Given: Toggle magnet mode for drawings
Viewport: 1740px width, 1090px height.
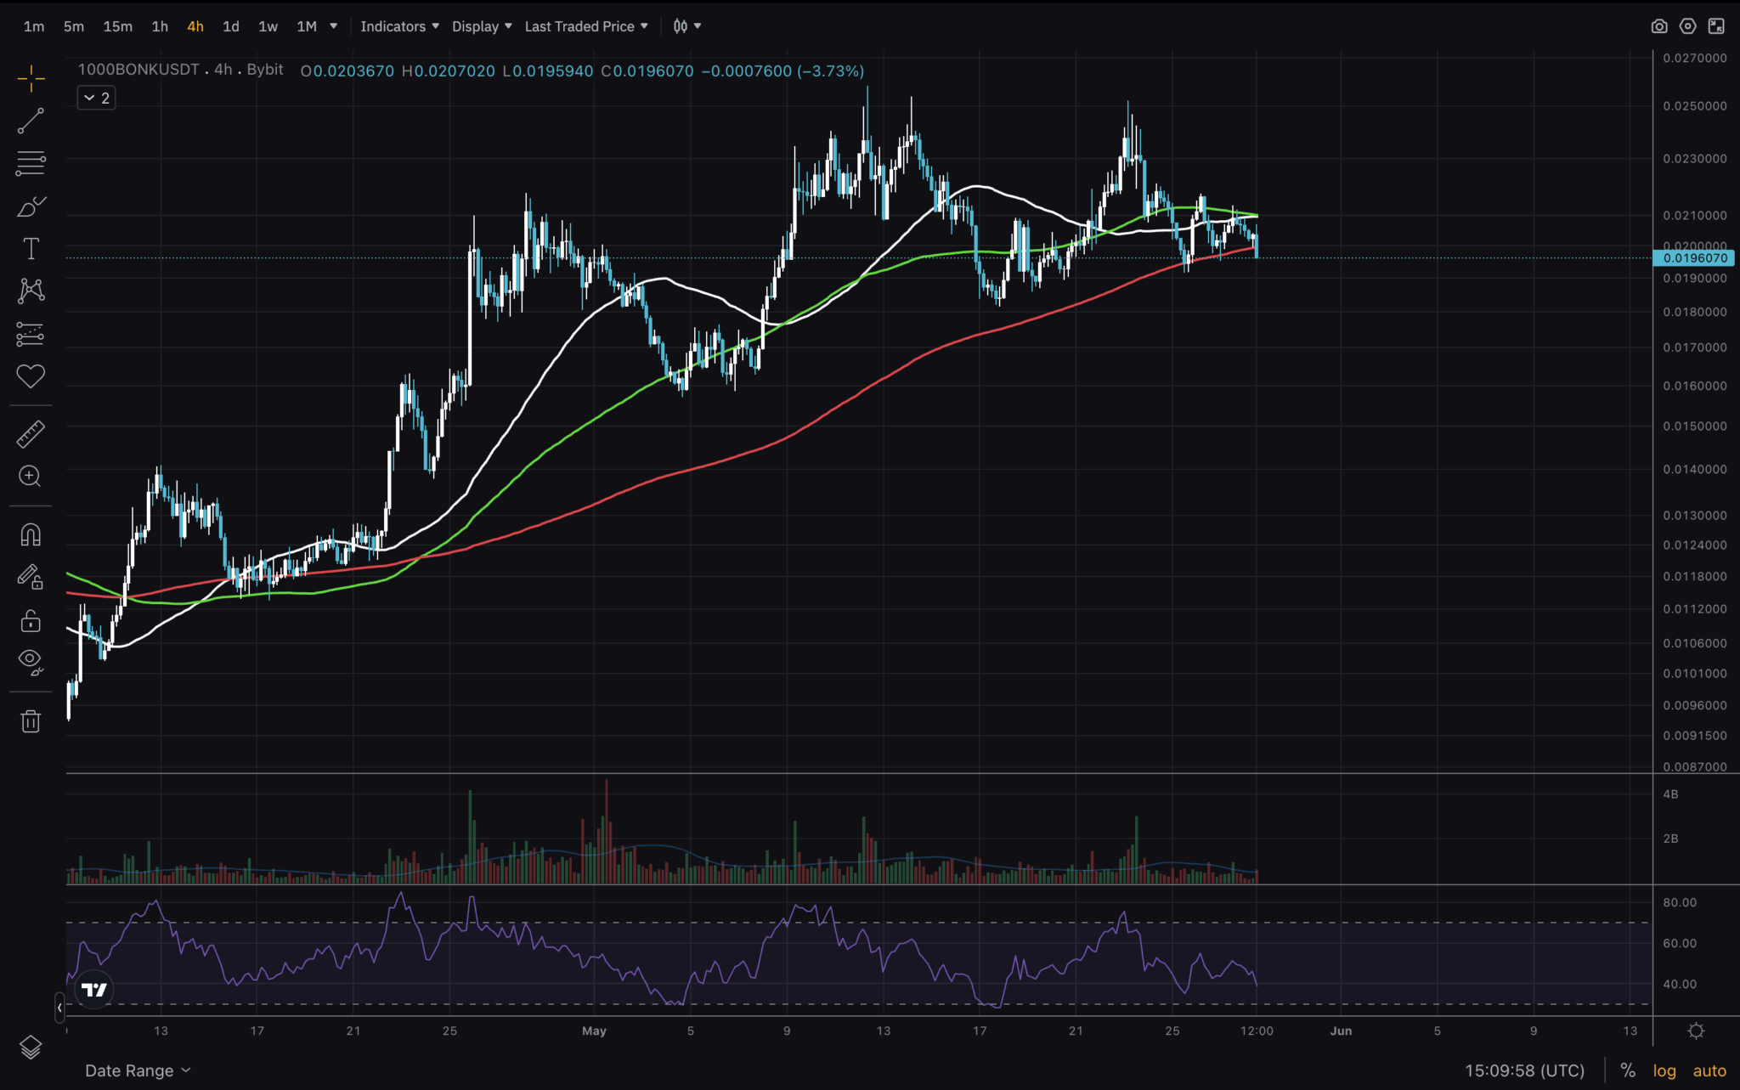Looking at the screenshot, I should [31, 535].
